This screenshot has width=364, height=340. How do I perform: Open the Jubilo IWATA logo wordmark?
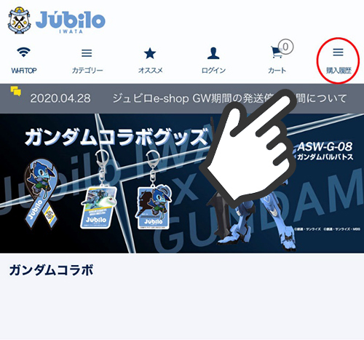[71, 22]
